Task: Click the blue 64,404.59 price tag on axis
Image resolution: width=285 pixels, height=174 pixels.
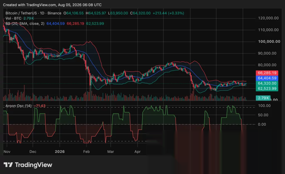Action: (x=267, y=78)
